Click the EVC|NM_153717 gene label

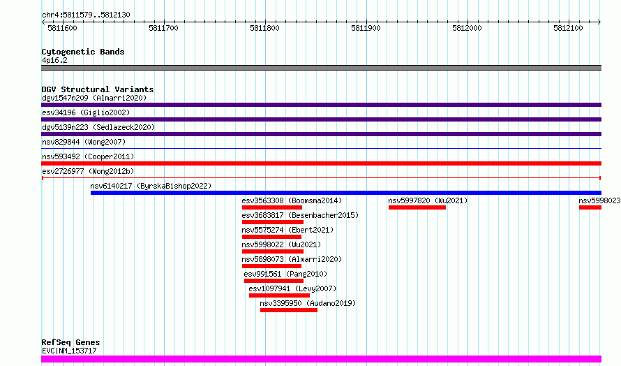(x=69, y=351)
